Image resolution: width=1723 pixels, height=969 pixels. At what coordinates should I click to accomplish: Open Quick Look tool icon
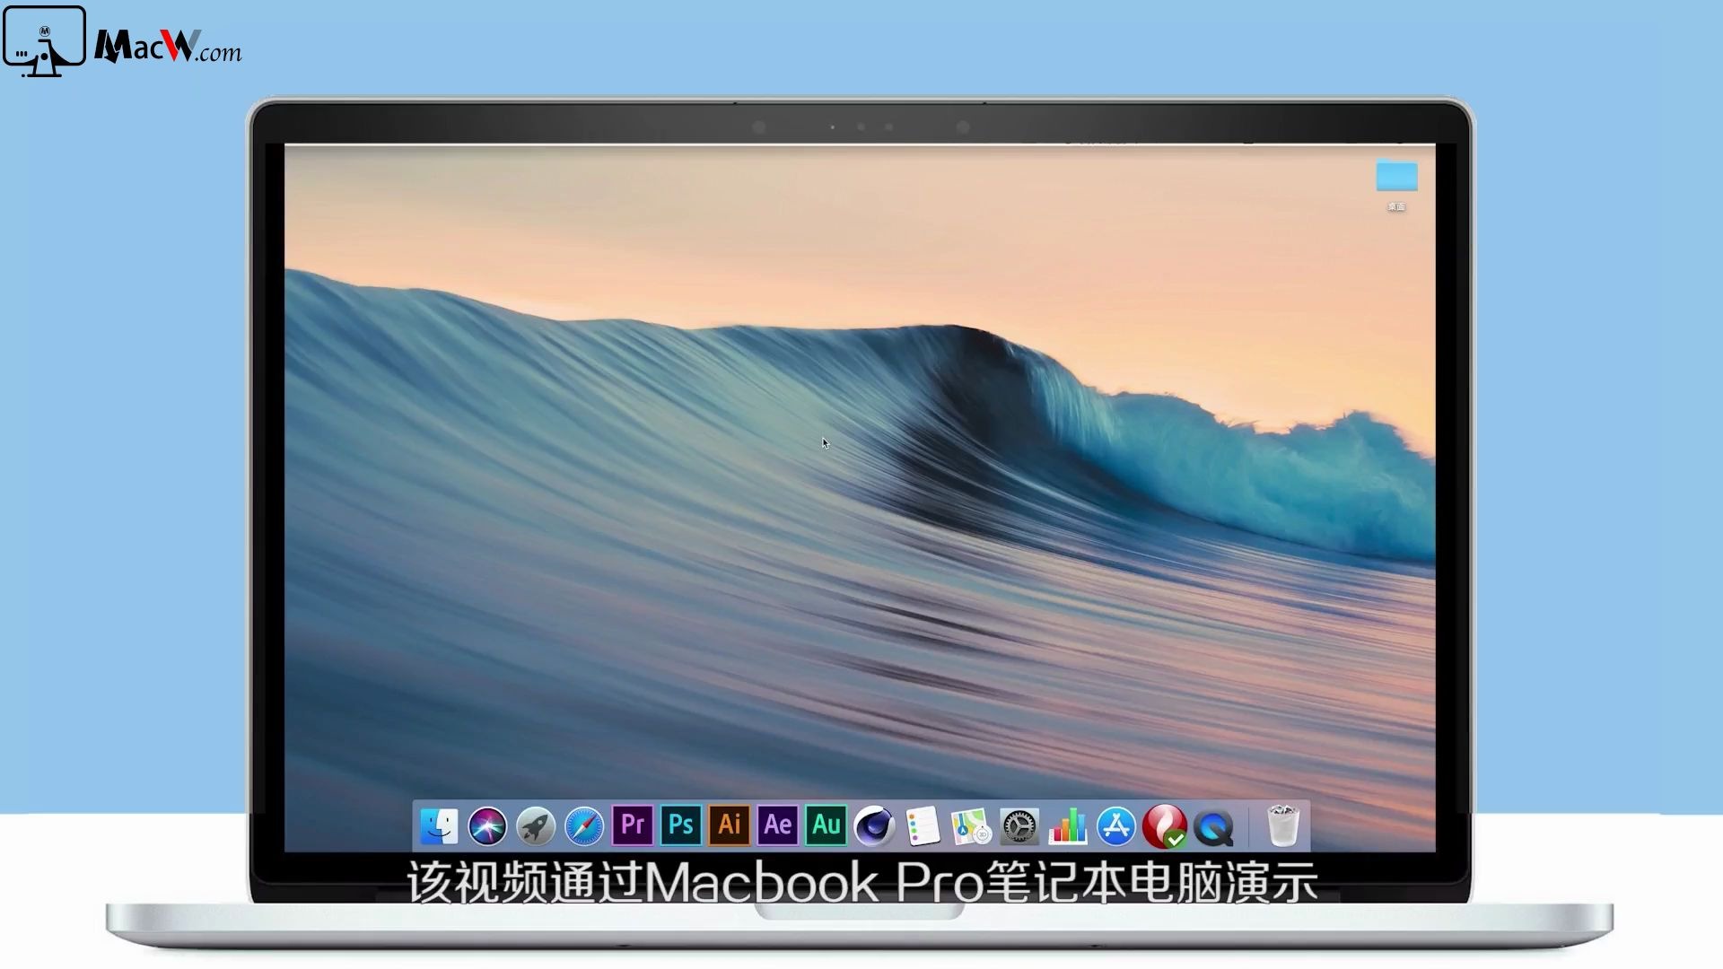pos(1213,825)
